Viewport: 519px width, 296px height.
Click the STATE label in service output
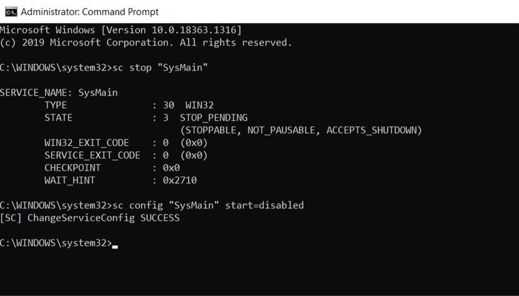[x=59, y=118]
